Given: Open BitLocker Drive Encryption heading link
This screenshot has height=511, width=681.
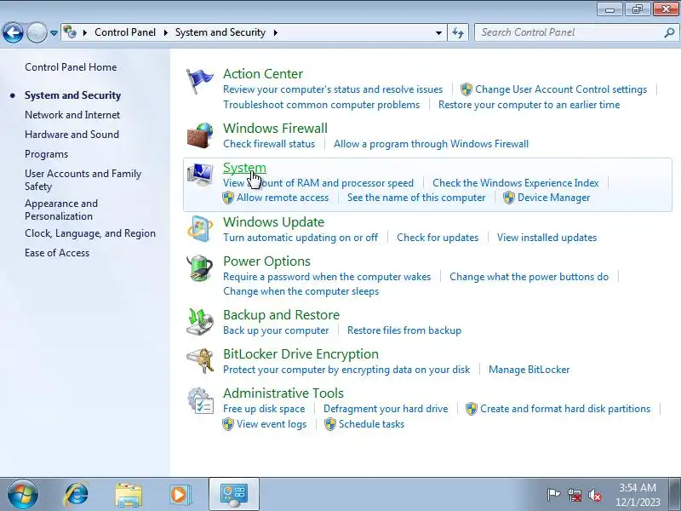Looking at the screenshot, I should [x=300, y=354].
